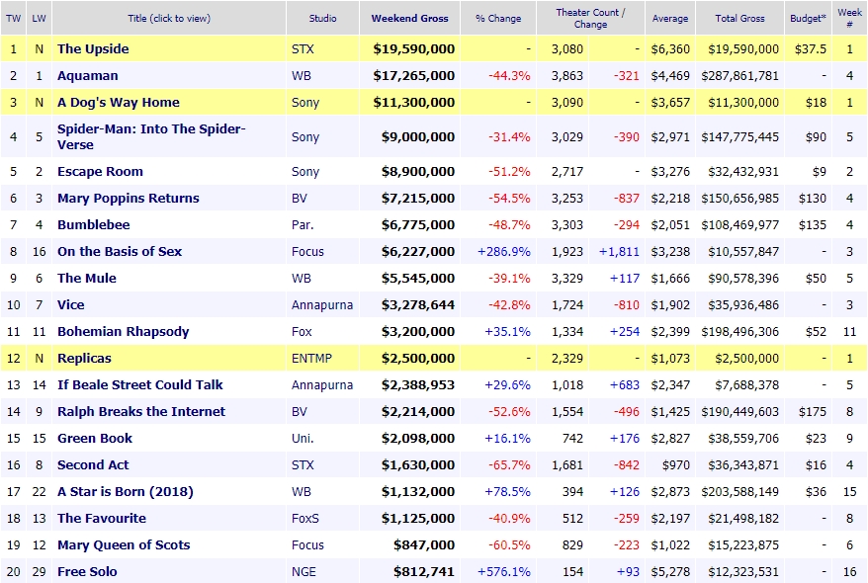This screenshot has height=583, width=868.
Task: Open The Mule title link
Action: (87, 278)
